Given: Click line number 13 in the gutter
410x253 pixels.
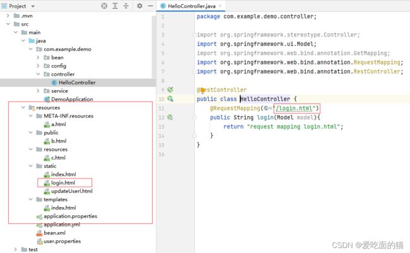Looking at the screenshot, I should pos(161,127).
